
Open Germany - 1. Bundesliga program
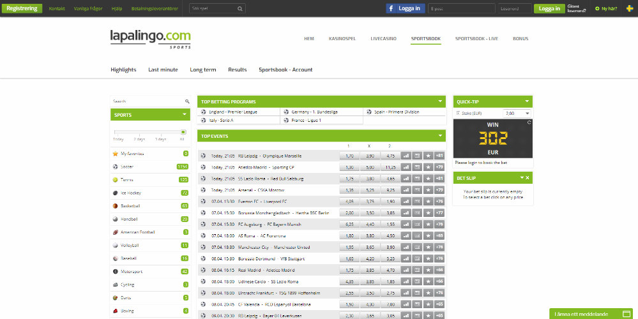click(x=314, y=112)
